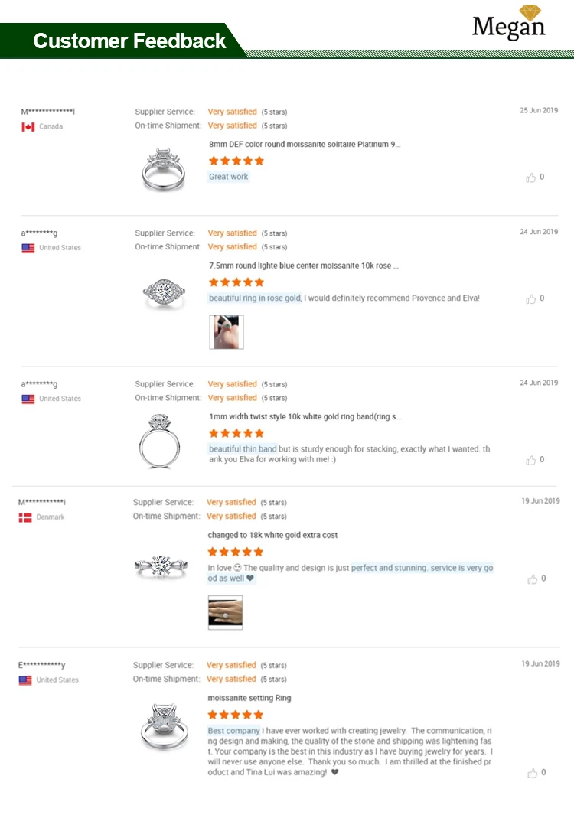Like the rose gold ring review
Viewport: 574px width, 815px height.
(531, 299)
